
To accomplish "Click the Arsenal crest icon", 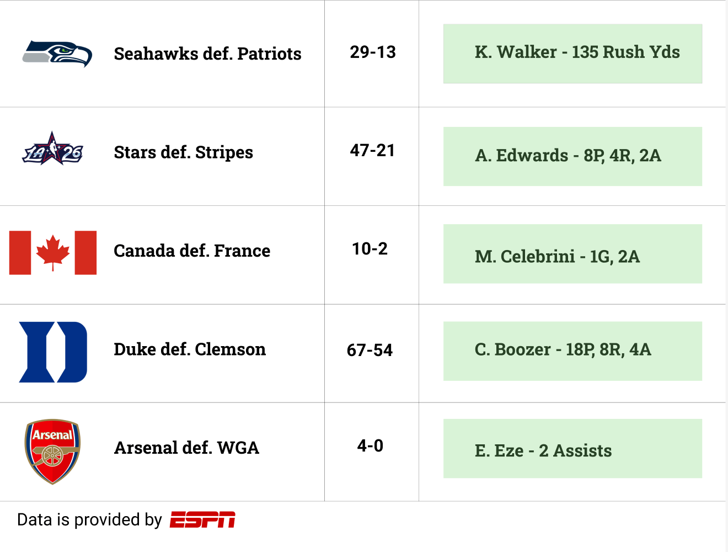I will (x=52, y=452).
